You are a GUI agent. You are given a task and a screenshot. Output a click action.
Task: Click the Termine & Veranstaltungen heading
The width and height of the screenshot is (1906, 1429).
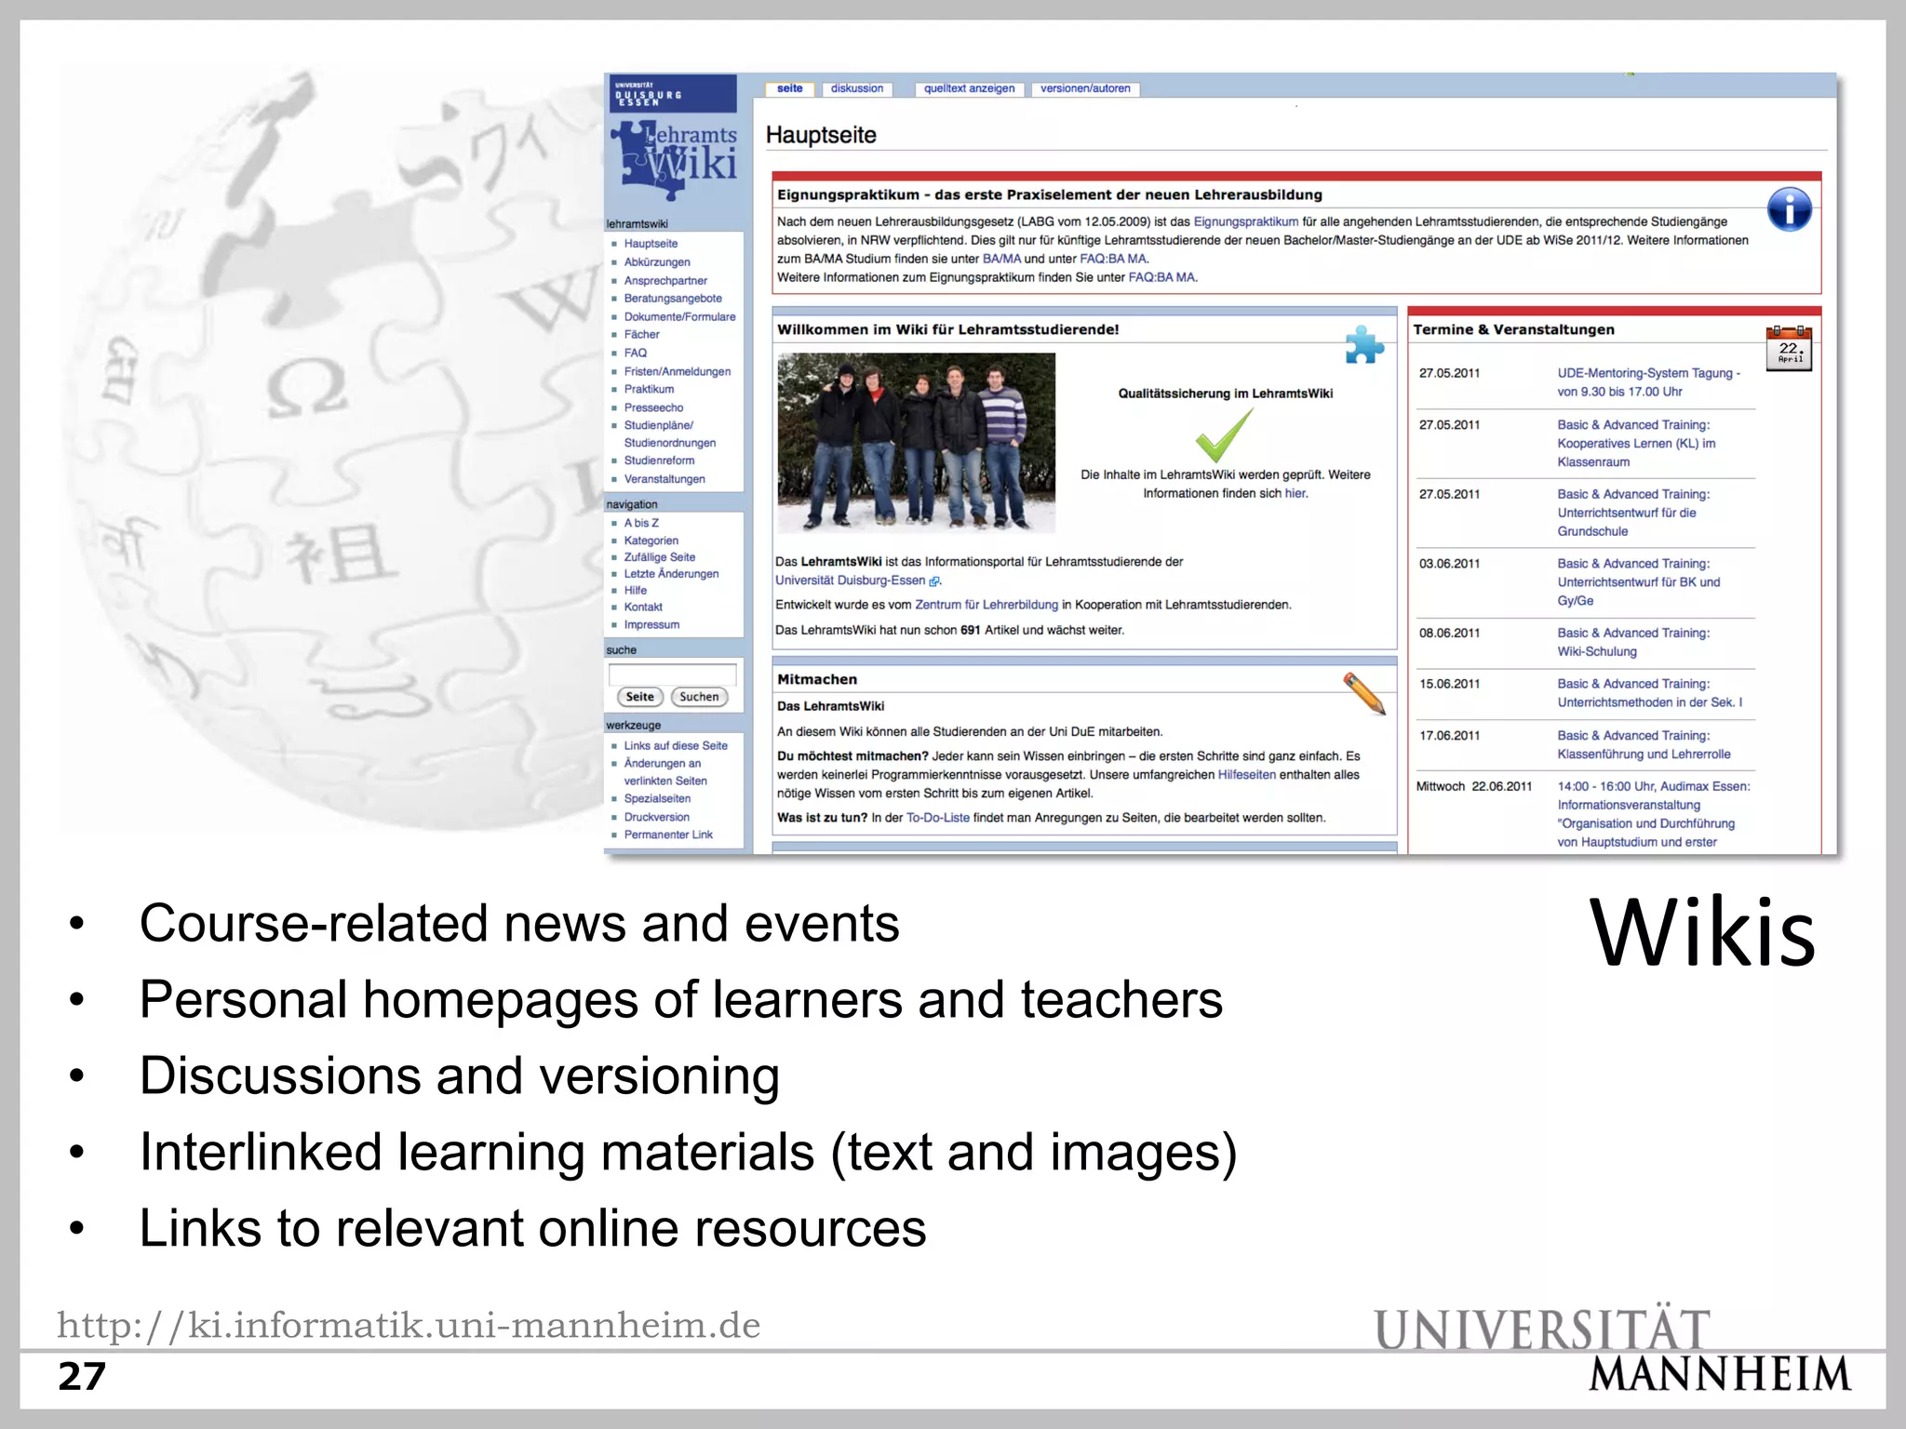point(1513,330)
